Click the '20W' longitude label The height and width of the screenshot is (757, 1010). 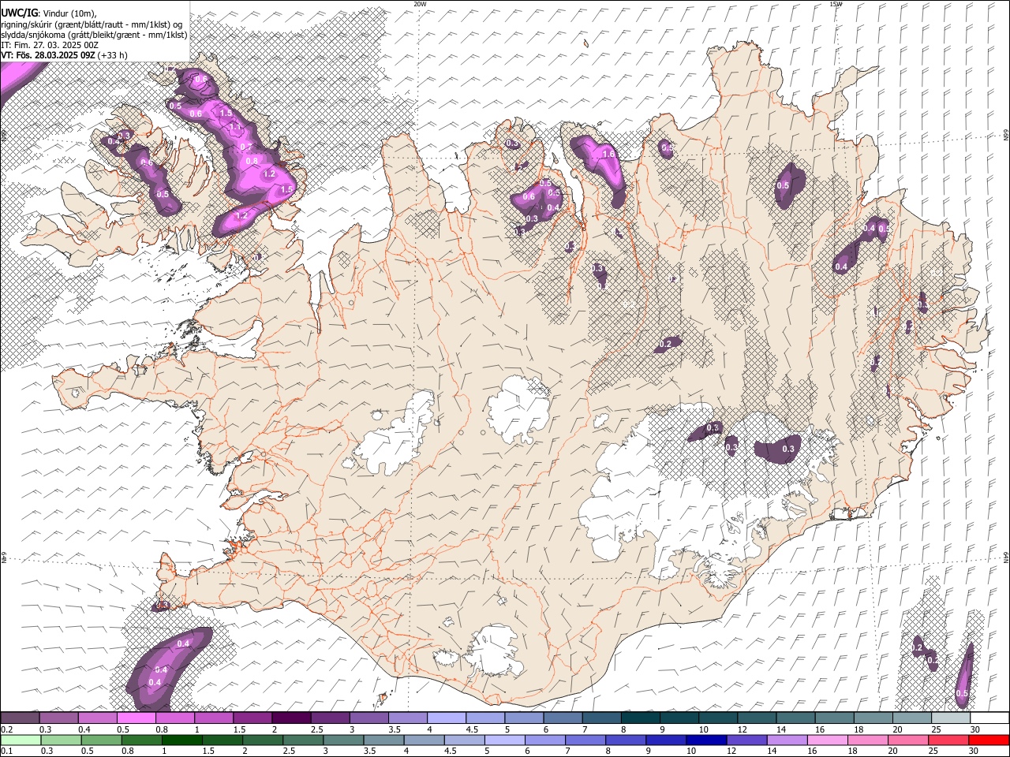pos(420,4)
